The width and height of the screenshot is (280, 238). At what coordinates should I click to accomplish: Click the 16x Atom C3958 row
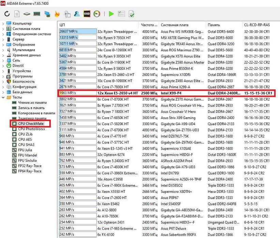click(x=166, y=179)
